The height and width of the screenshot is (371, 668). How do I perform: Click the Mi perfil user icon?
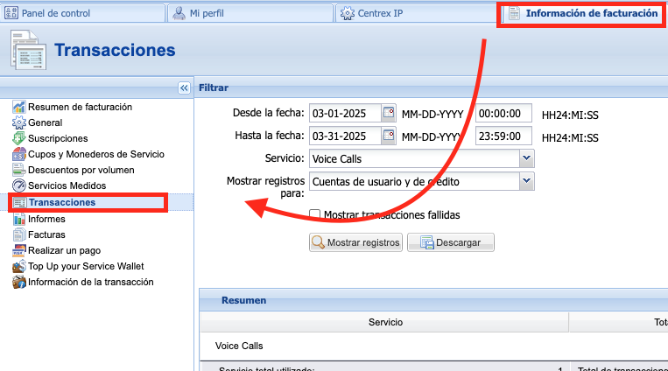point(179,13)
